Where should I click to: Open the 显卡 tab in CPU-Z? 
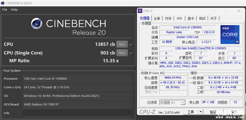point(191,18)
